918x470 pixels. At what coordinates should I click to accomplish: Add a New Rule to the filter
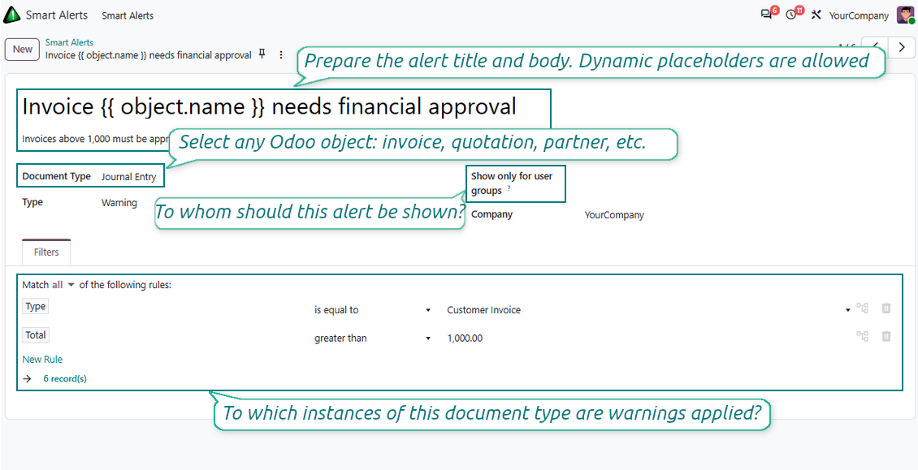tap(42, 360)
